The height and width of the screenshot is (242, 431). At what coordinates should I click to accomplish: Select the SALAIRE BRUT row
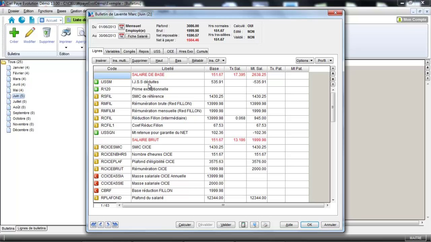point(201,140)
